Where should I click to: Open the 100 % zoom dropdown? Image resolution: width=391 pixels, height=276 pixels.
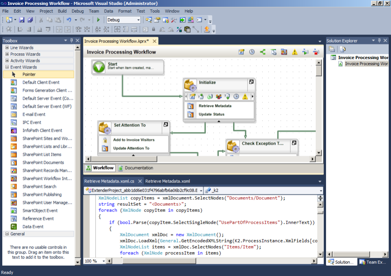point(104,261)
